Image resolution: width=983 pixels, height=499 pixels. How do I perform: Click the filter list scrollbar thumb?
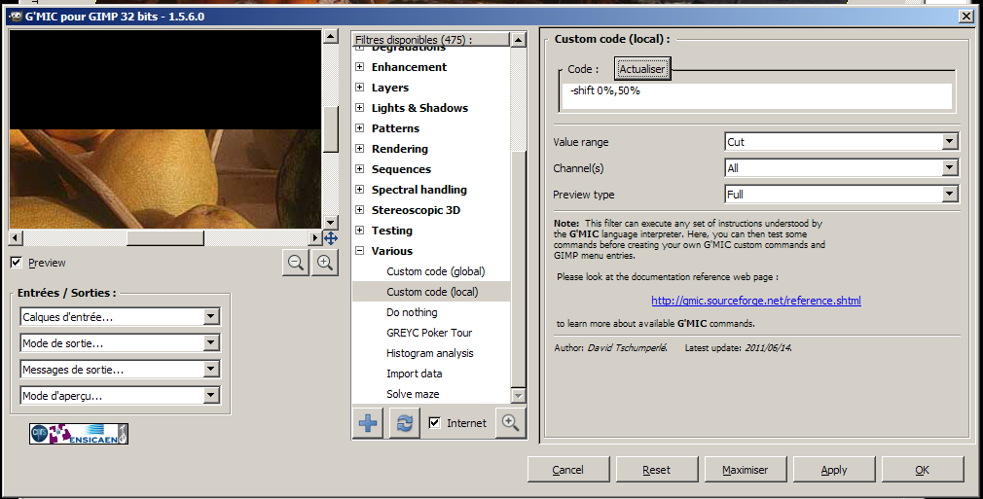[x=518, y=268]
